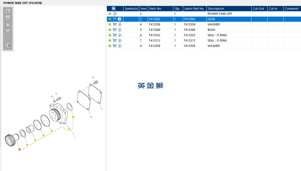This screenshot has height=171, width=301.
Task: Add GEAR T412082 to cart
Action: click(115, 19)
